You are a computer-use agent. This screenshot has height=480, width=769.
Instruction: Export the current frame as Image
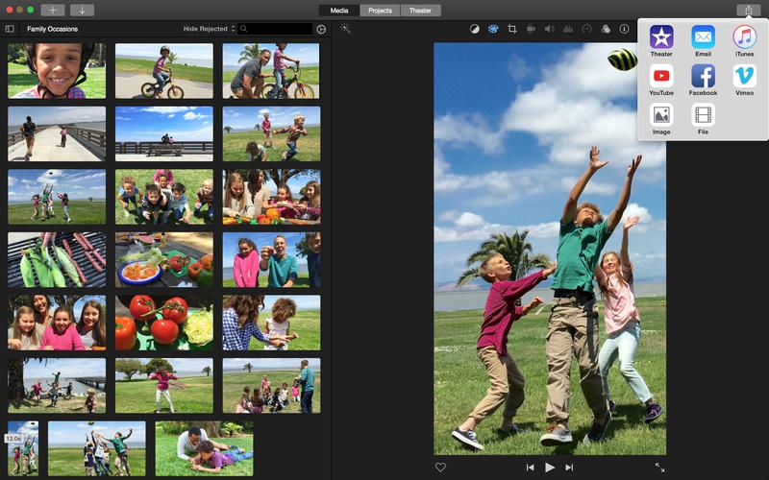pyautogui.click(x=660, y=116)
